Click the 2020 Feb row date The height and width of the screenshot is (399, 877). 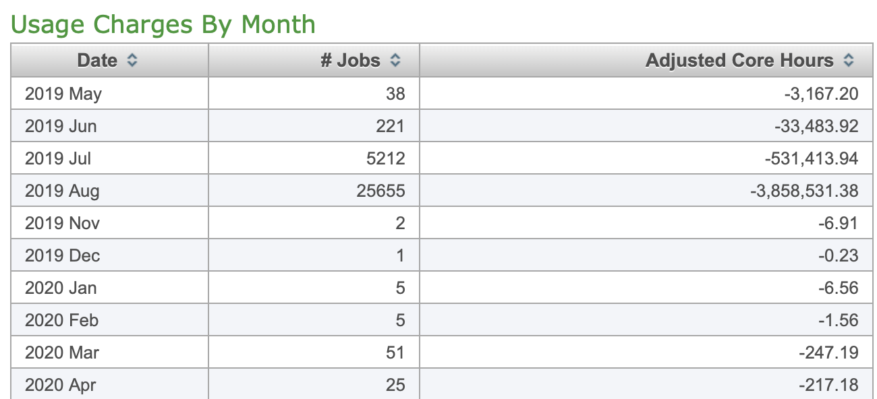[x=62, y=320]
